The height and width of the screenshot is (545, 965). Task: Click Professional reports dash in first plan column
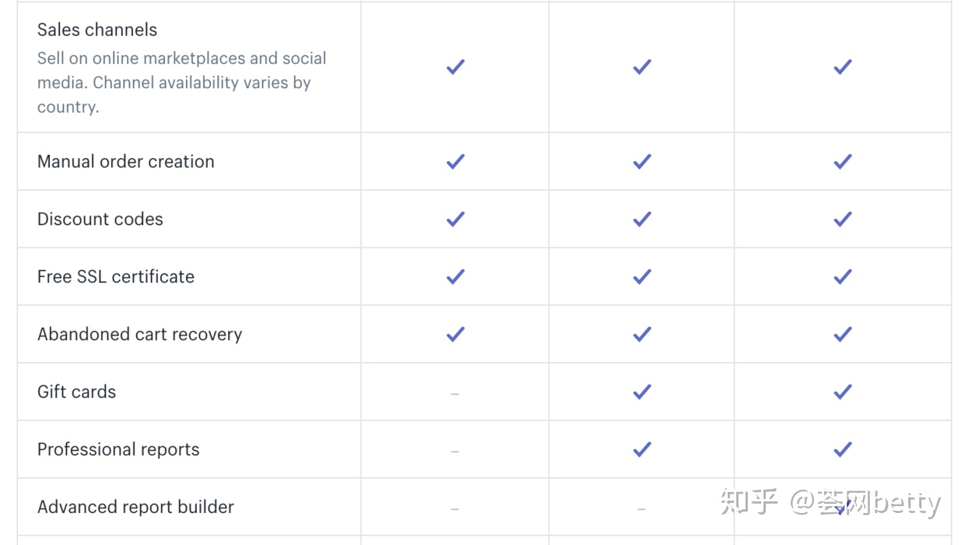[x=455, y=451]
